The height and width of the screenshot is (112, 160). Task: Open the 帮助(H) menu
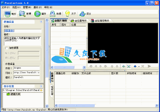click(x=48, y=7)
